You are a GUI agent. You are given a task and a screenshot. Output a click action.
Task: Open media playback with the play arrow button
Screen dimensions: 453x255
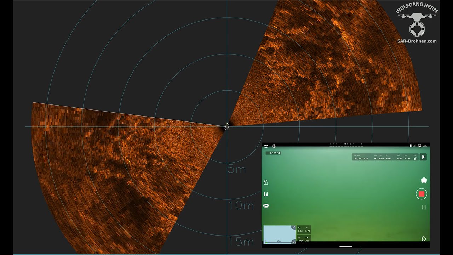pyautogui.click(x=423, y=157)
